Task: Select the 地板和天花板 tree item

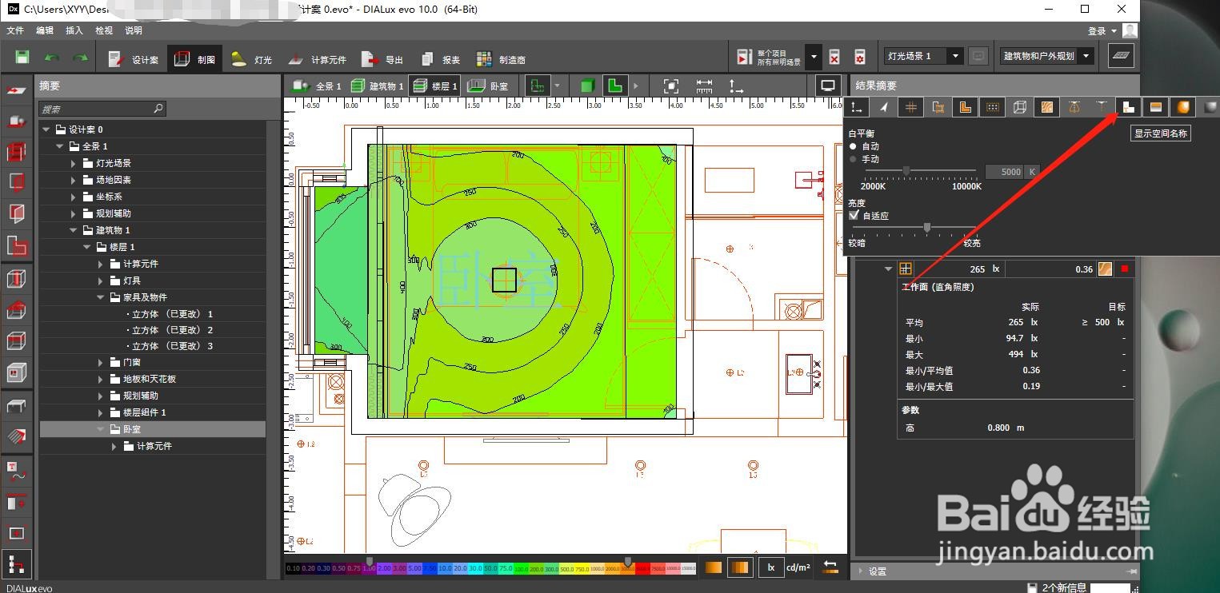Action: 149,379
